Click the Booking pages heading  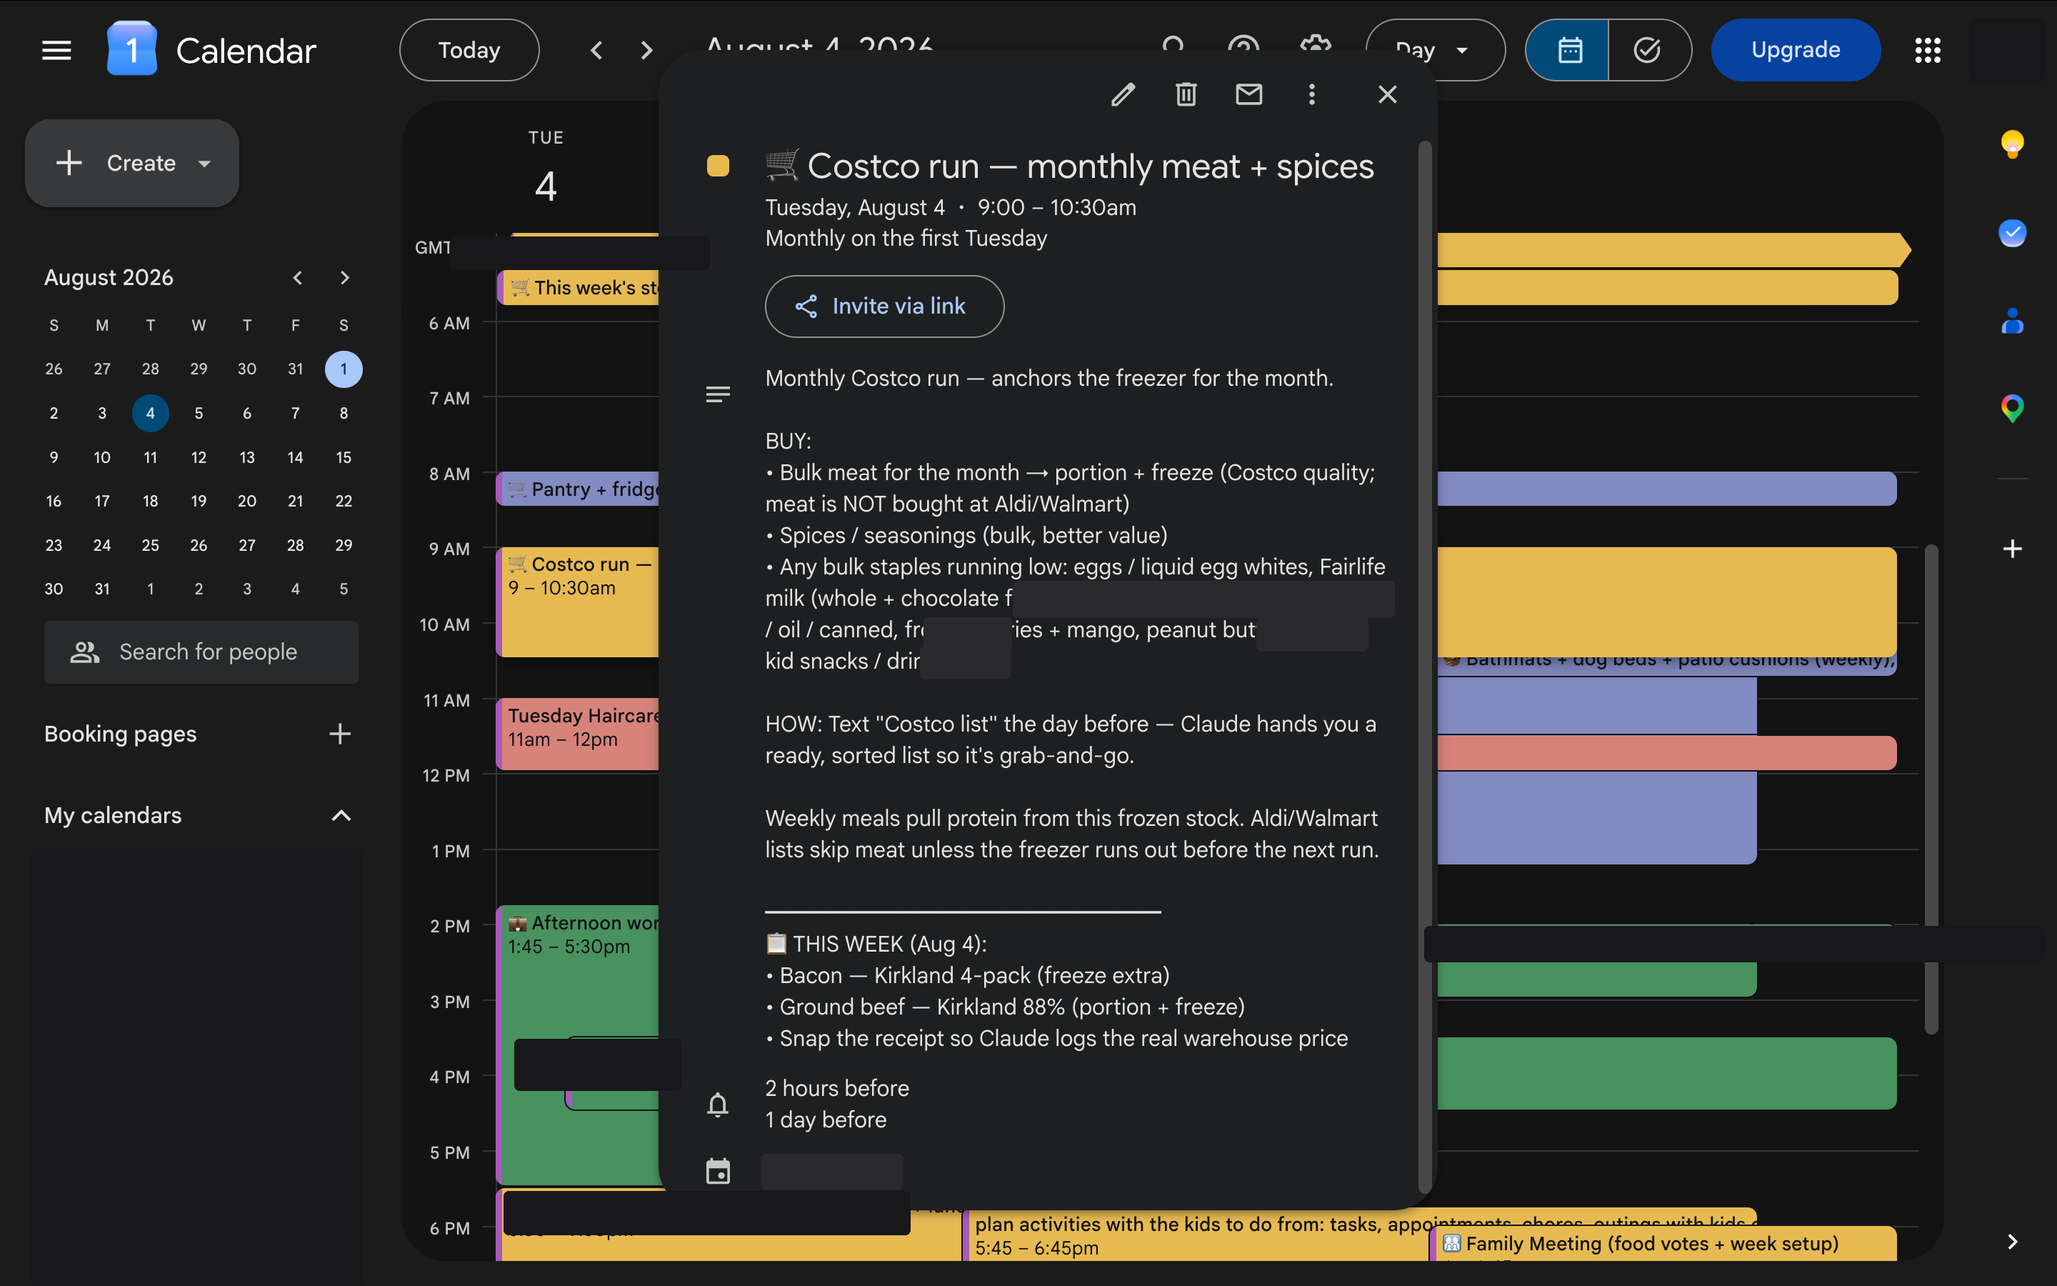point(120,734)
